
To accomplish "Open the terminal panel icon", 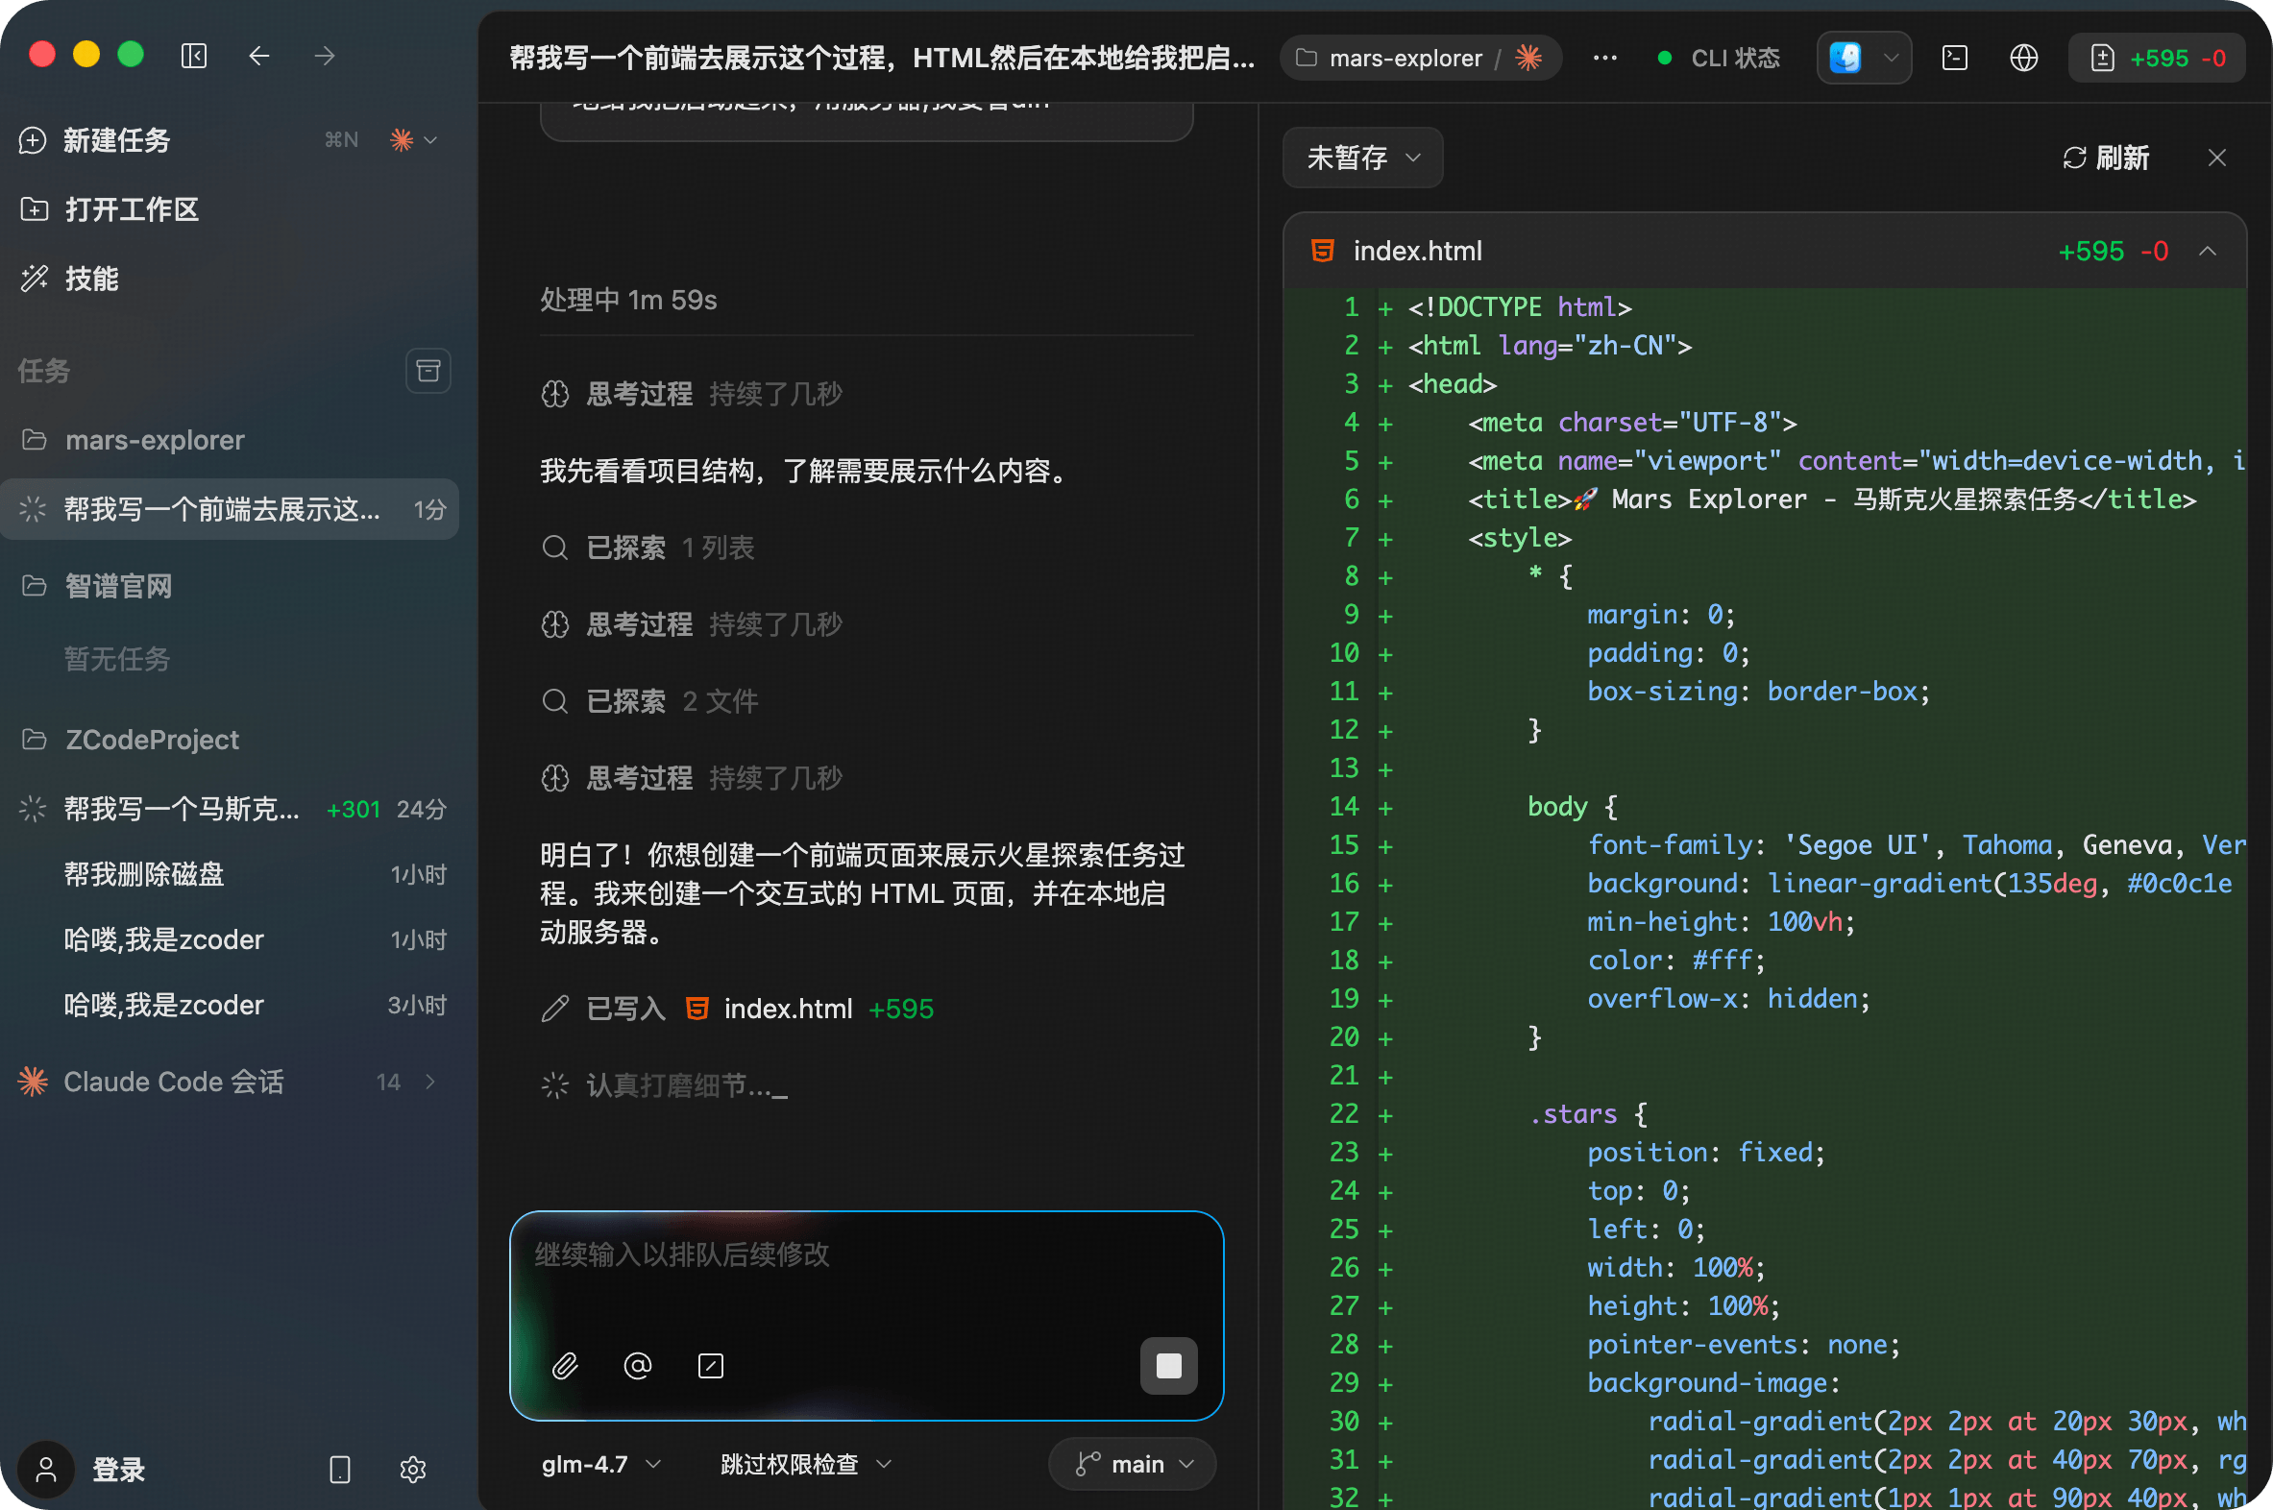I will (1954, 58).
